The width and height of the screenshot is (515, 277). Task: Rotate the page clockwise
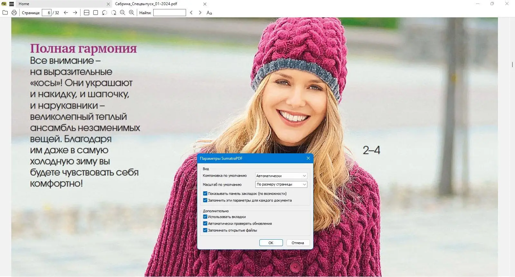click(x=114, y=13)
